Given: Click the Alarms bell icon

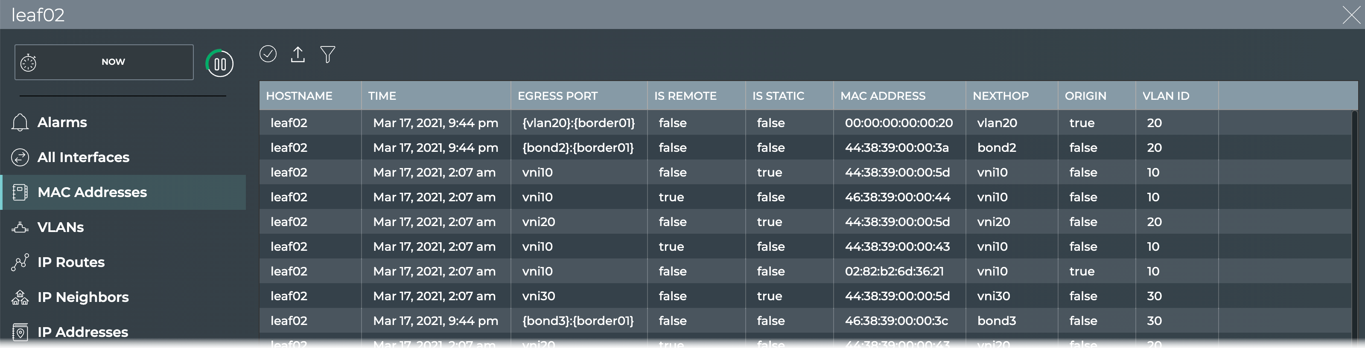Looking at the screenshot, I should click(20, 122).
